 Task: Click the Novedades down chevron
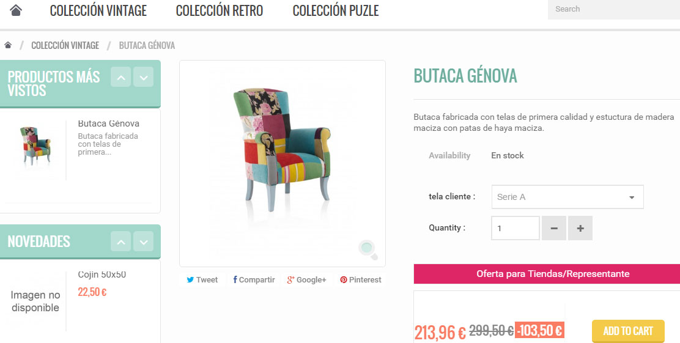[x=144, y=242]
